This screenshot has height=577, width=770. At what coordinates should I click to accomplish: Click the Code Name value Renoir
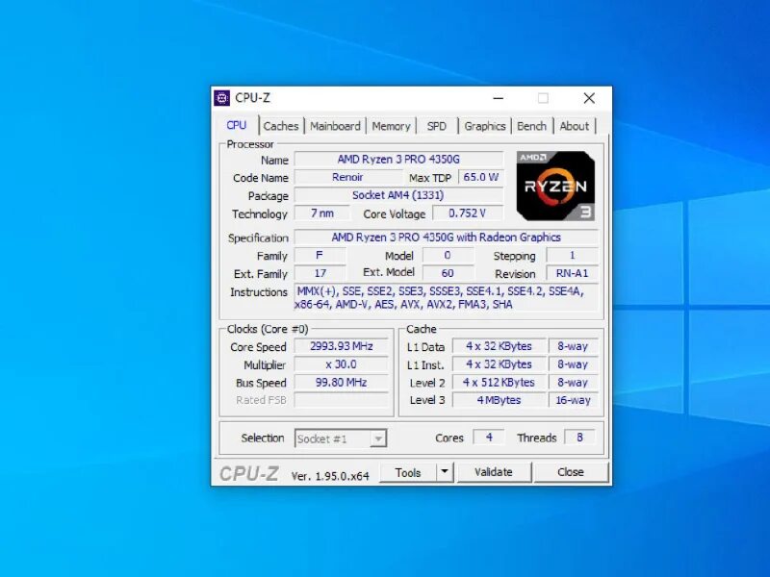point(347,177)
